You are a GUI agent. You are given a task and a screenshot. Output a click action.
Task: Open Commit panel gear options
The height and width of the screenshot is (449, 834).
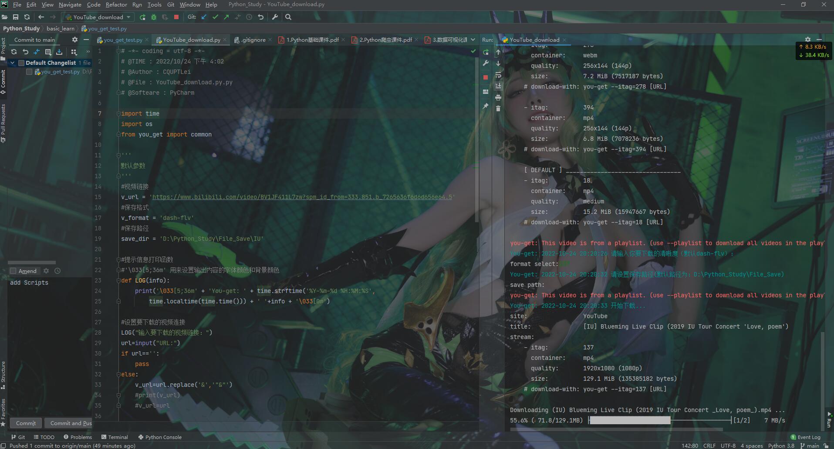coord(74,40)
